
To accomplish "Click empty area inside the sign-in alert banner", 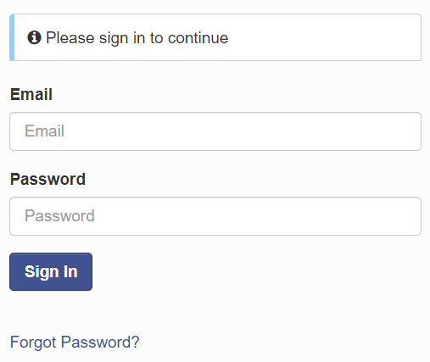I will coord(325,37).
